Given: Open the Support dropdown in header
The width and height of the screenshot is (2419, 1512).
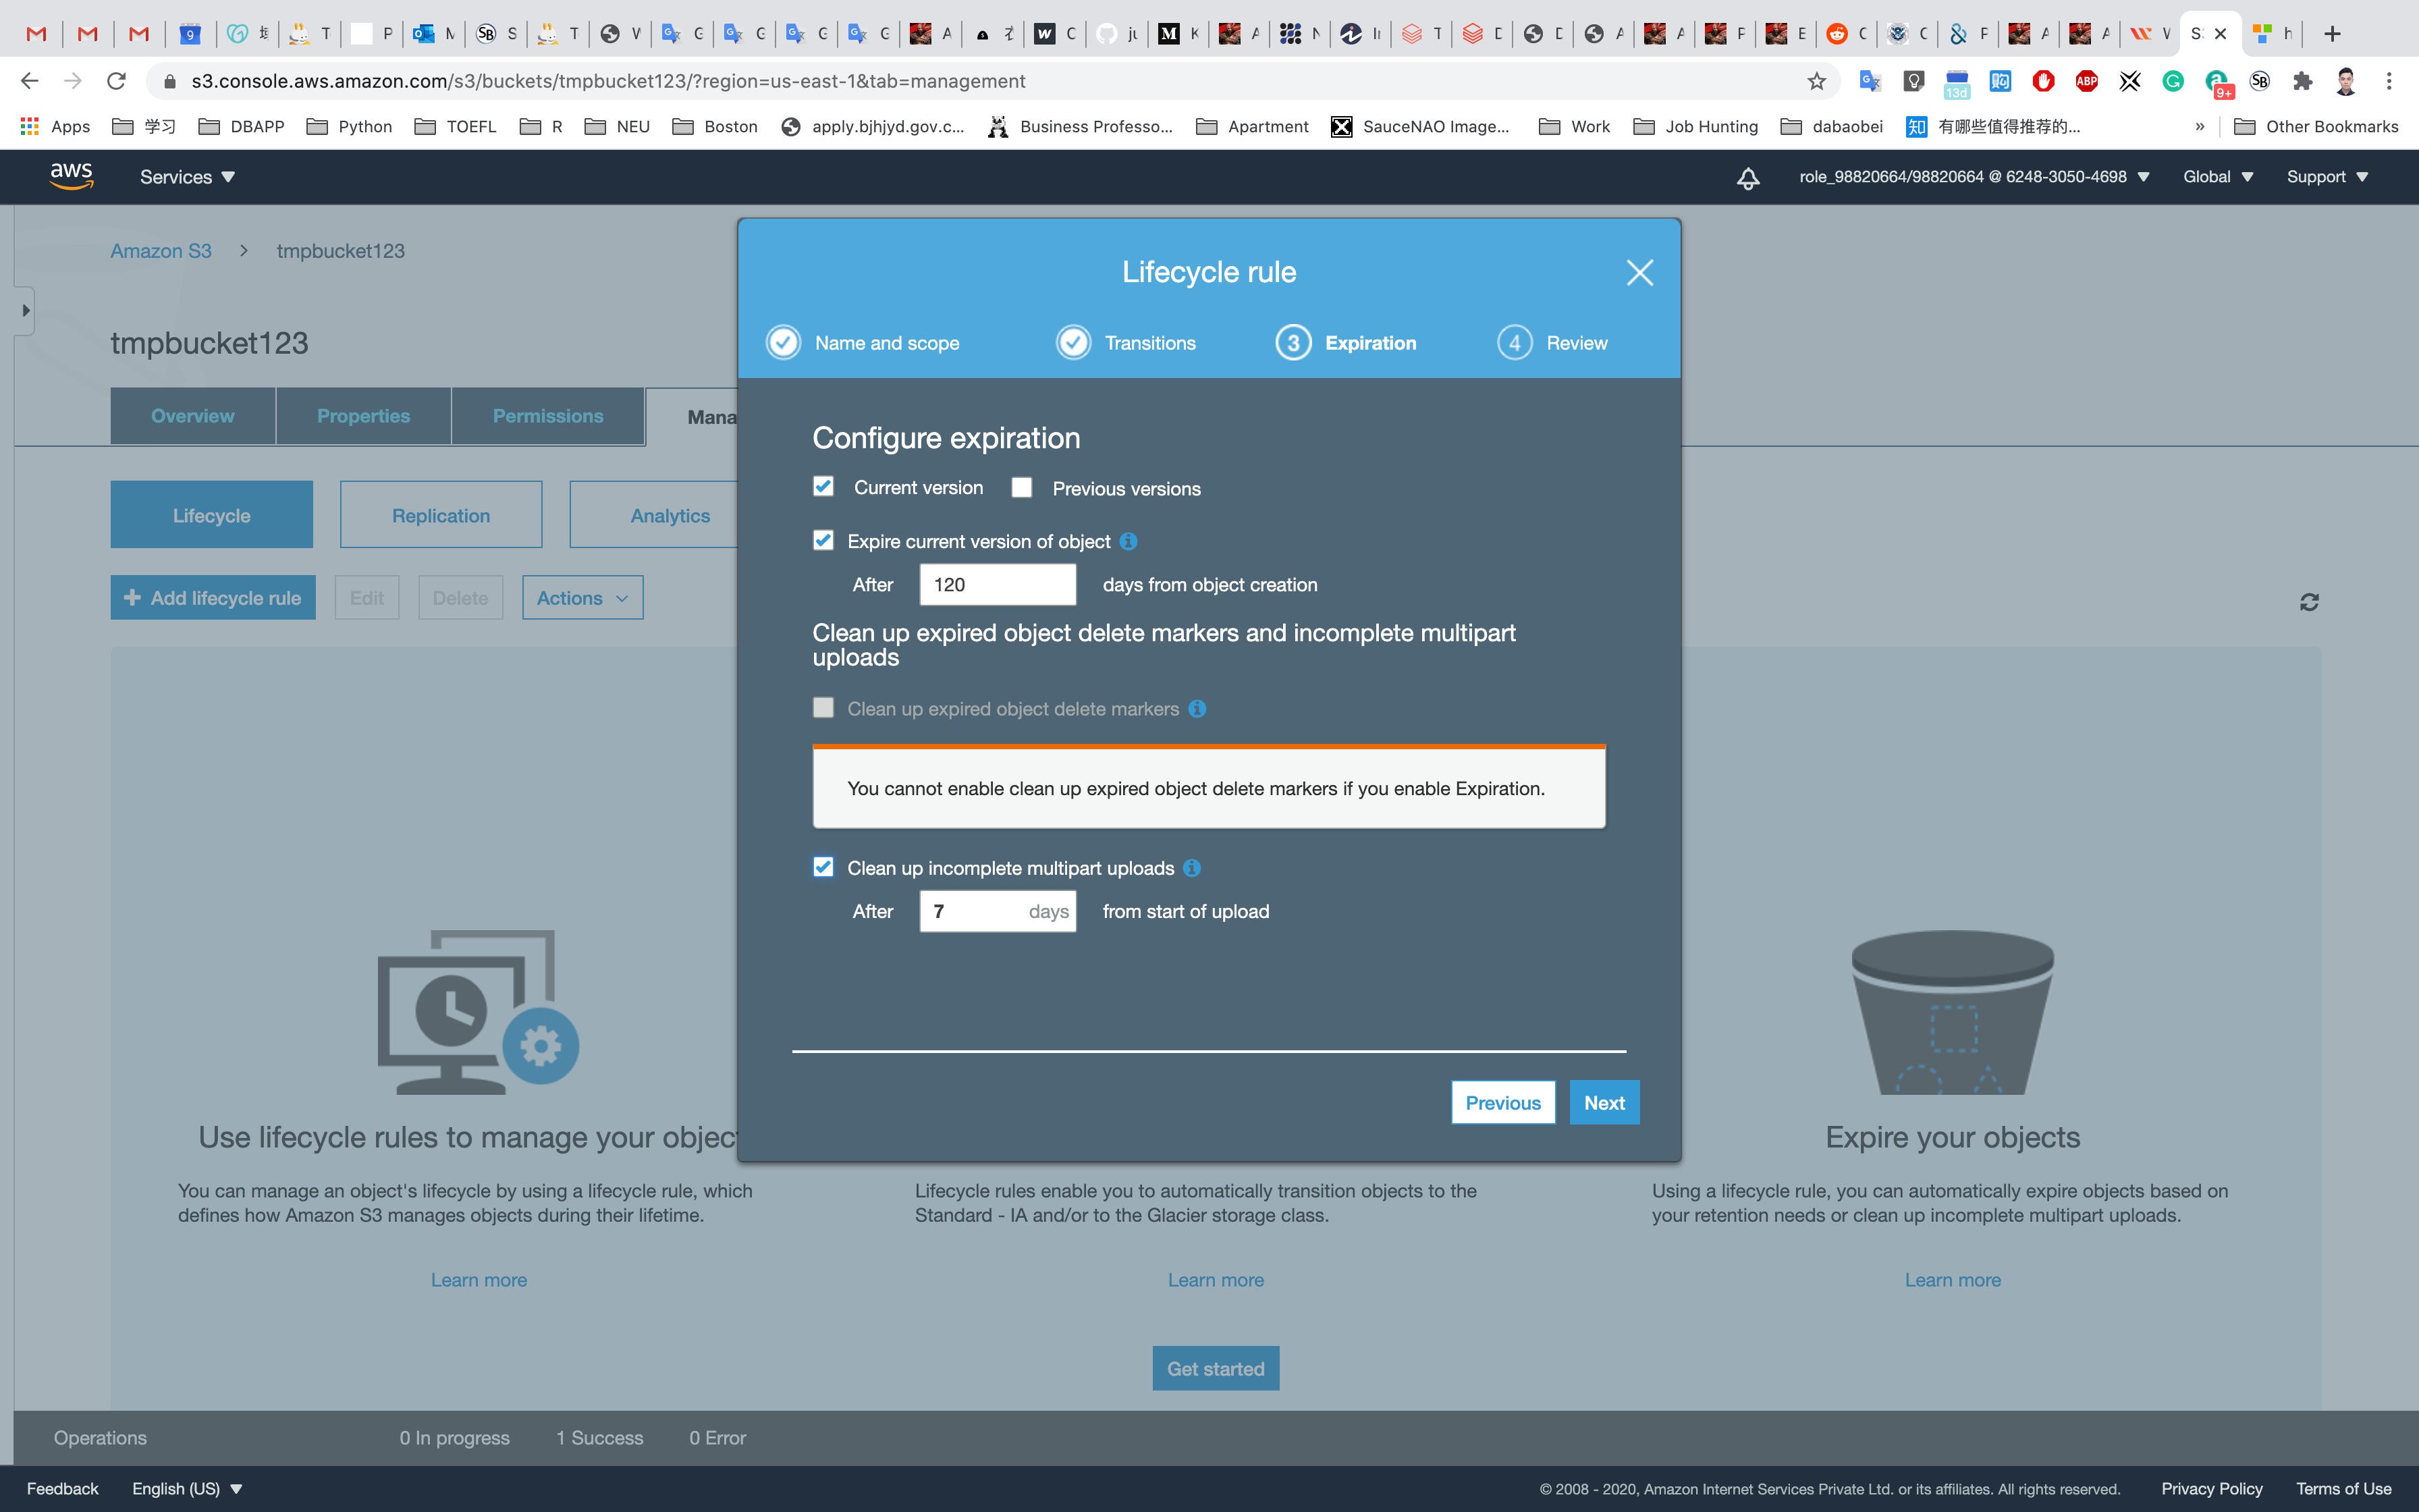Looking at the screenshot, I should 2326,177.
